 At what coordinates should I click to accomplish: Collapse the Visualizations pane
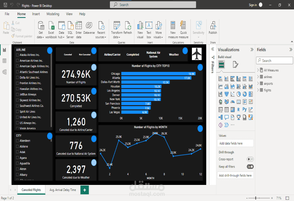pos(252,49)
